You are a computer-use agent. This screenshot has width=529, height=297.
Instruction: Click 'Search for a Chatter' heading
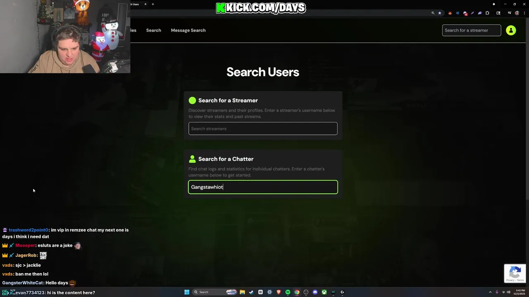click(226, 159)
